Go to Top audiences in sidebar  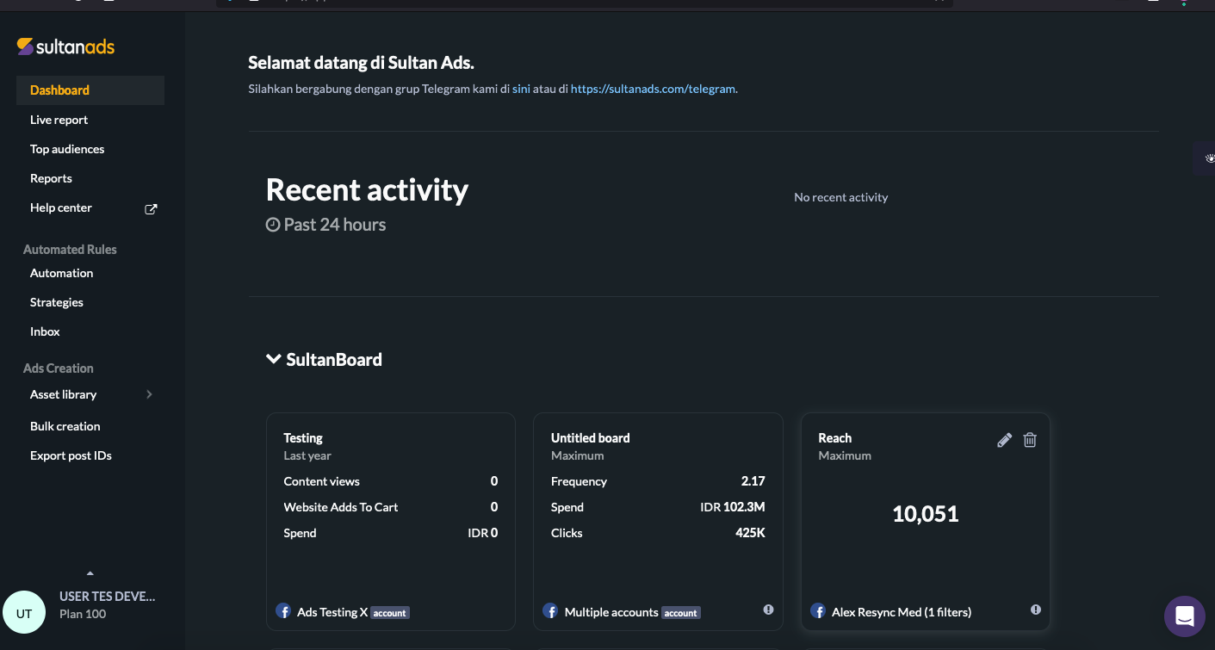pos(67,149)
